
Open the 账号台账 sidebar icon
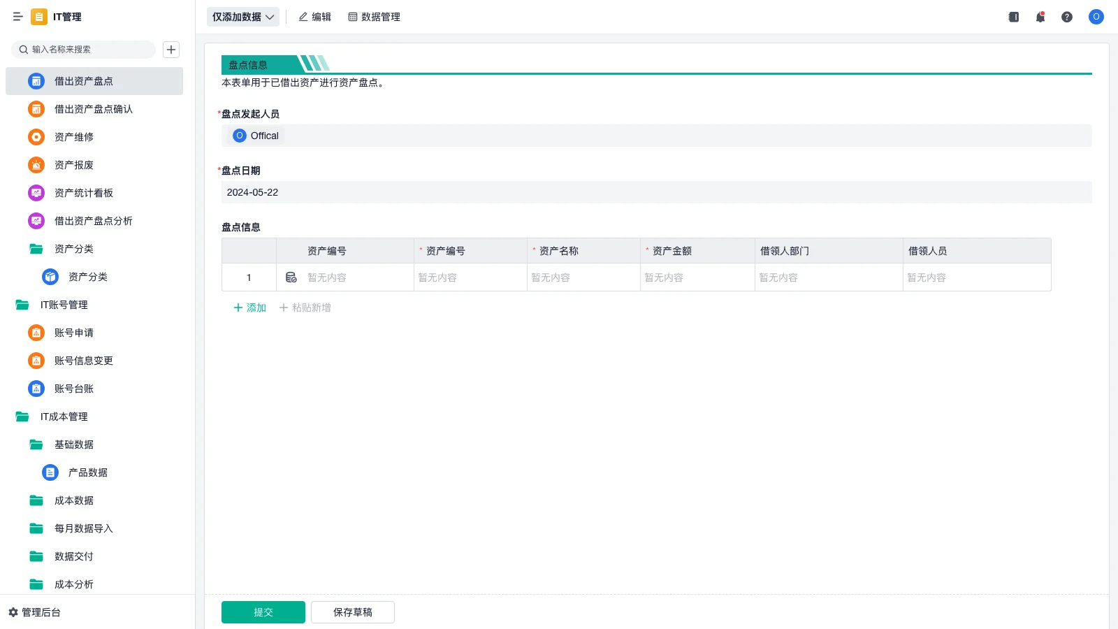[x=36, y=389]
